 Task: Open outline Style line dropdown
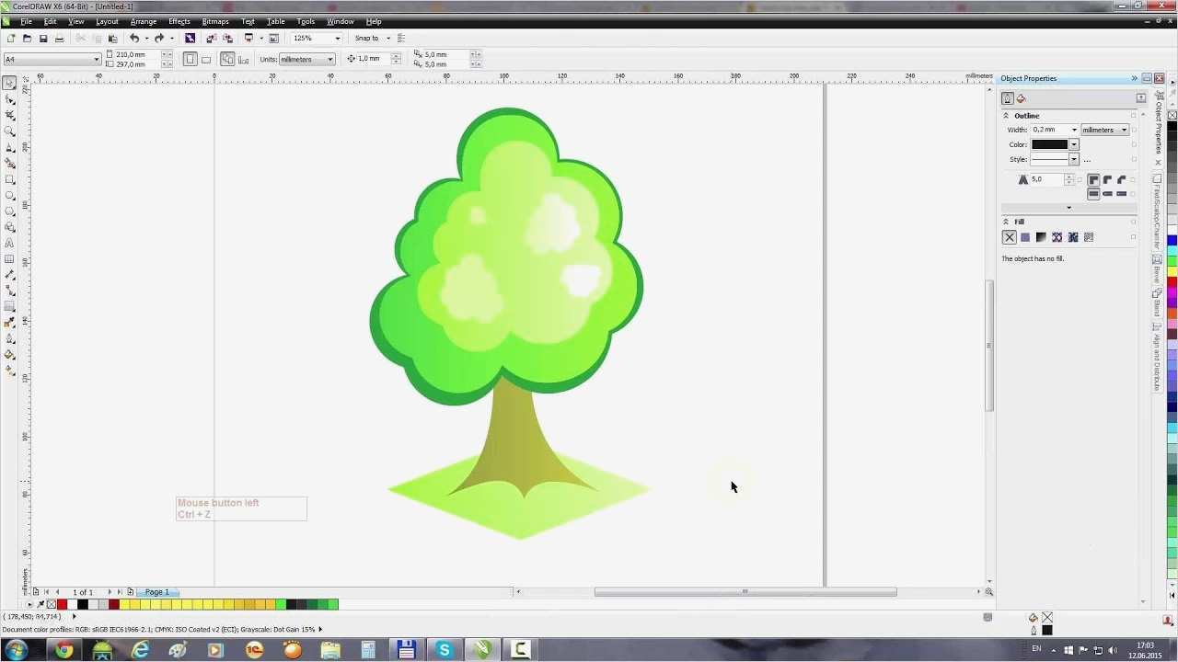tap(1074, 159)
